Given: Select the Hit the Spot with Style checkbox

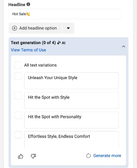Looking at the screenshot, I should click(18, 96).
